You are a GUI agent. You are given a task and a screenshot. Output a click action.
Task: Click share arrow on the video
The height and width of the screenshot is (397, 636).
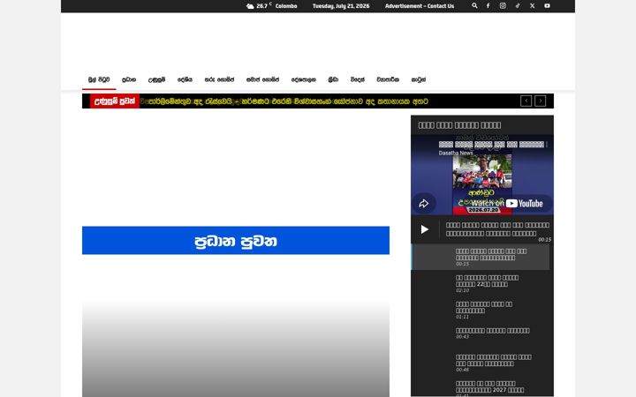click(x=424, y=204)
